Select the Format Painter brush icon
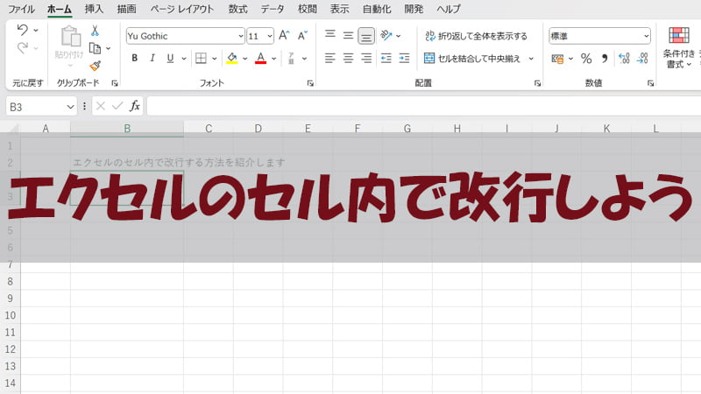The width and height of the screenshot is (701, 394). pos(95,66)
